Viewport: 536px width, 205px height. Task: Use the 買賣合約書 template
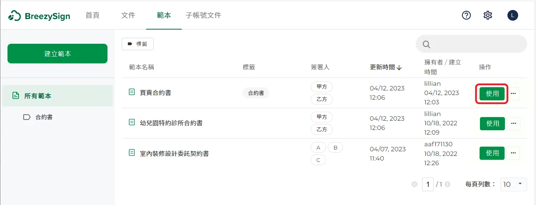click(x=492, y=94)
